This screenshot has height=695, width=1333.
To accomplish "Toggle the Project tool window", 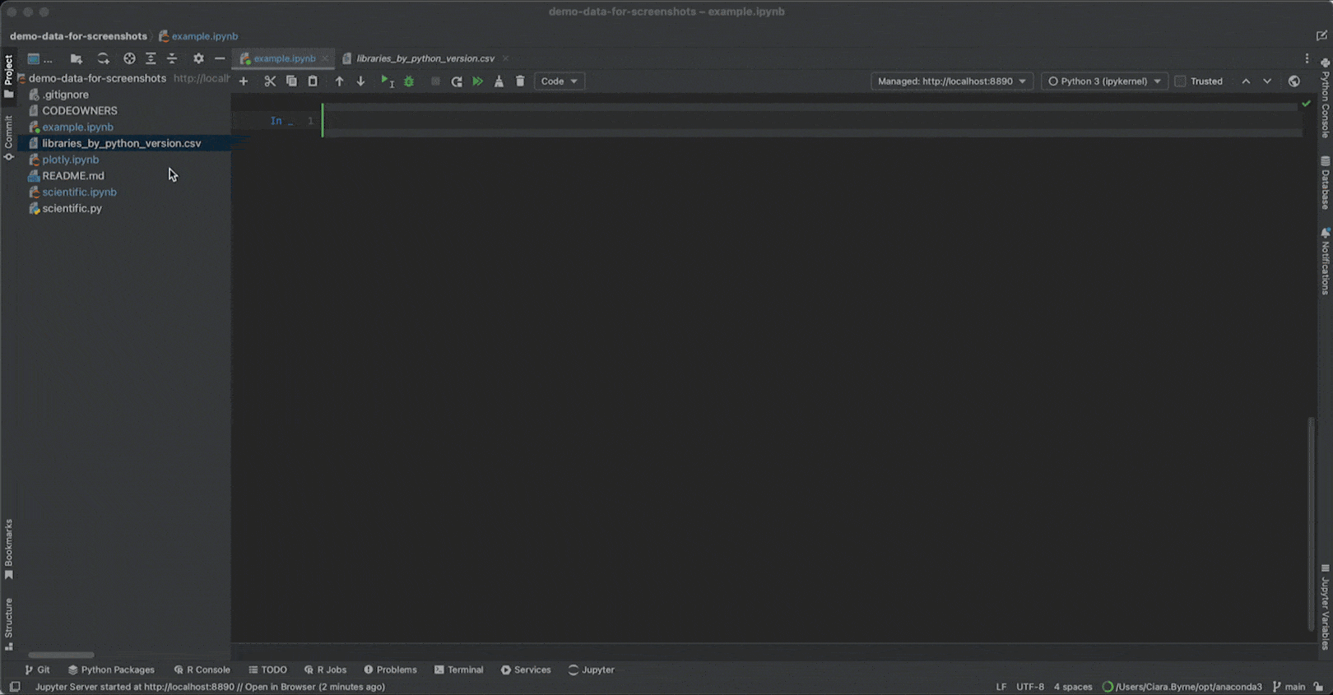I will [9, 75].
